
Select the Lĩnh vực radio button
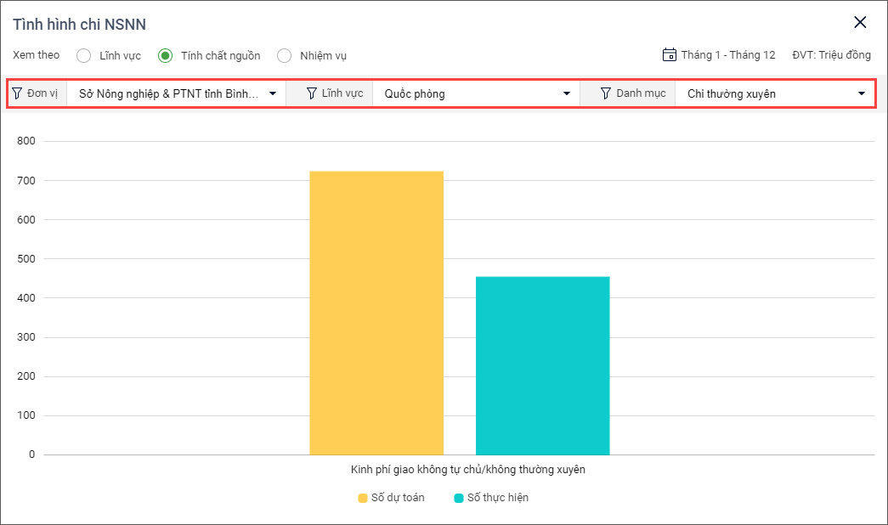pos(83,56)
